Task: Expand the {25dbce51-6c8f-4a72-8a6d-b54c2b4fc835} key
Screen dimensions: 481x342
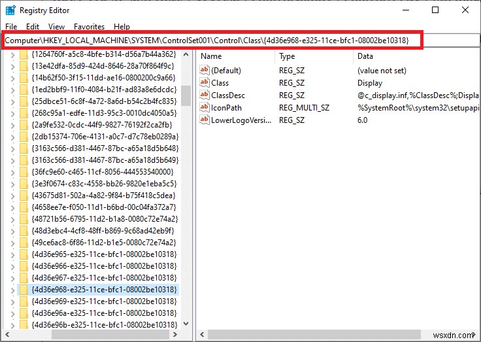Action: [12, 102]
